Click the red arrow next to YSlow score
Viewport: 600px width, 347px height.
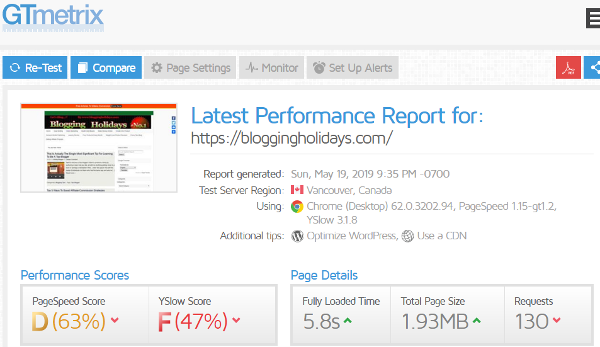point(237,321)
